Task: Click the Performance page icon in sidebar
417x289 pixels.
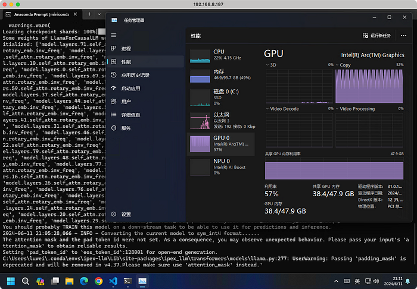Action: click(114, 62)
